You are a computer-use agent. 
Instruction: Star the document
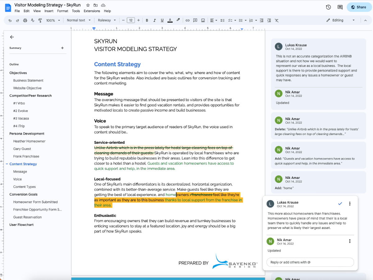tap(88, 6)
